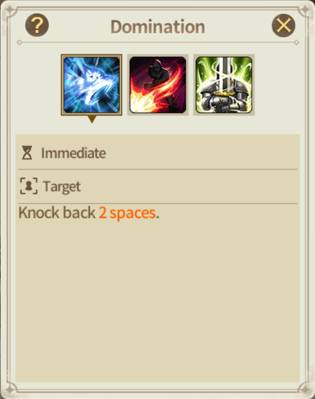Select the blue howling wolf skill
This screenshot has height=399, width=315.
pyautogui.click(x=92, y=85)
